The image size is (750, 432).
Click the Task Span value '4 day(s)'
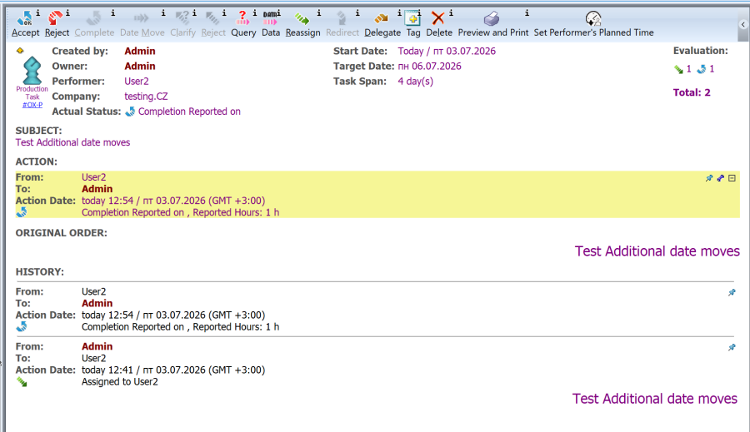pos(416,82)
